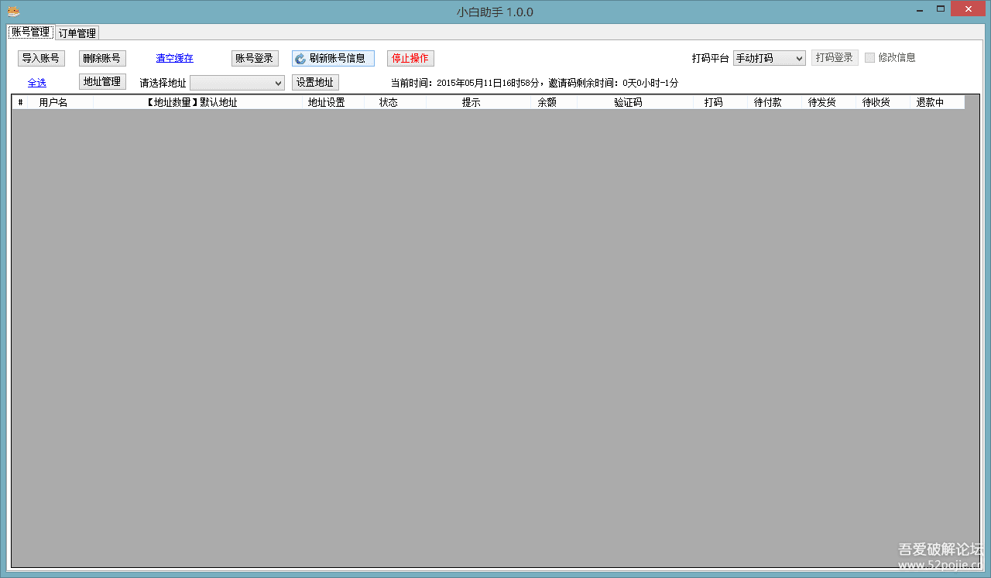Image resolution: width=991 pixels, height=578 pixels.
Task: Click the 状态 column header
Action: pyautogui.click(x=396, y=102)
